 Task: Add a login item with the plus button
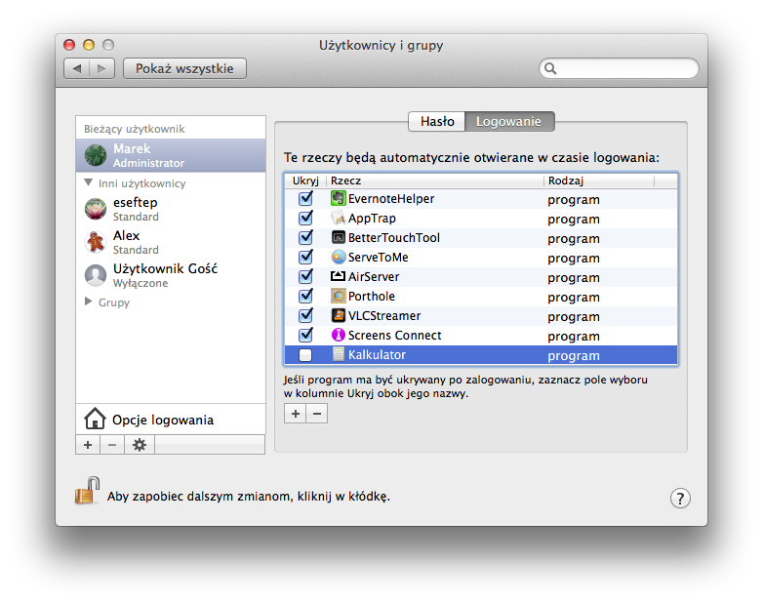pos(295,414)
